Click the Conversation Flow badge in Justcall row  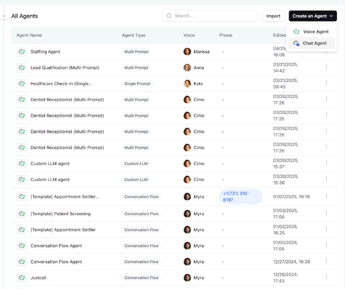point(141,277)
